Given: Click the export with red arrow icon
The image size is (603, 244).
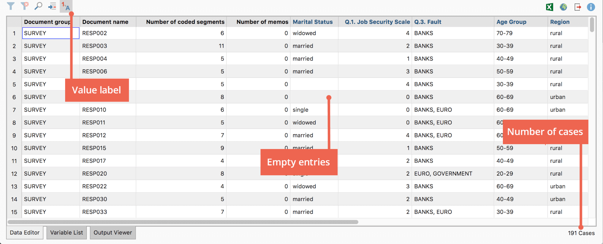Looking at the screenshot, I should pyautogui.click(x=578, y=7).
